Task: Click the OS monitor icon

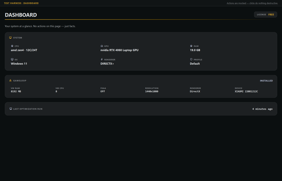Action: tap(12, 59)
